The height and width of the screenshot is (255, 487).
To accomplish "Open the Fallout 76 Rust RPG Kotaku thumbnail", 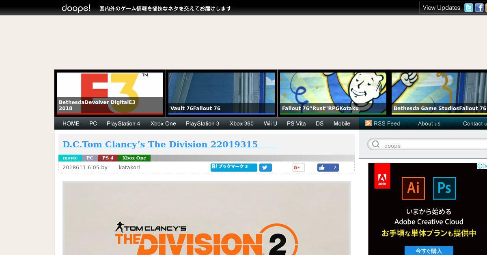I will (x=333, y=93).
